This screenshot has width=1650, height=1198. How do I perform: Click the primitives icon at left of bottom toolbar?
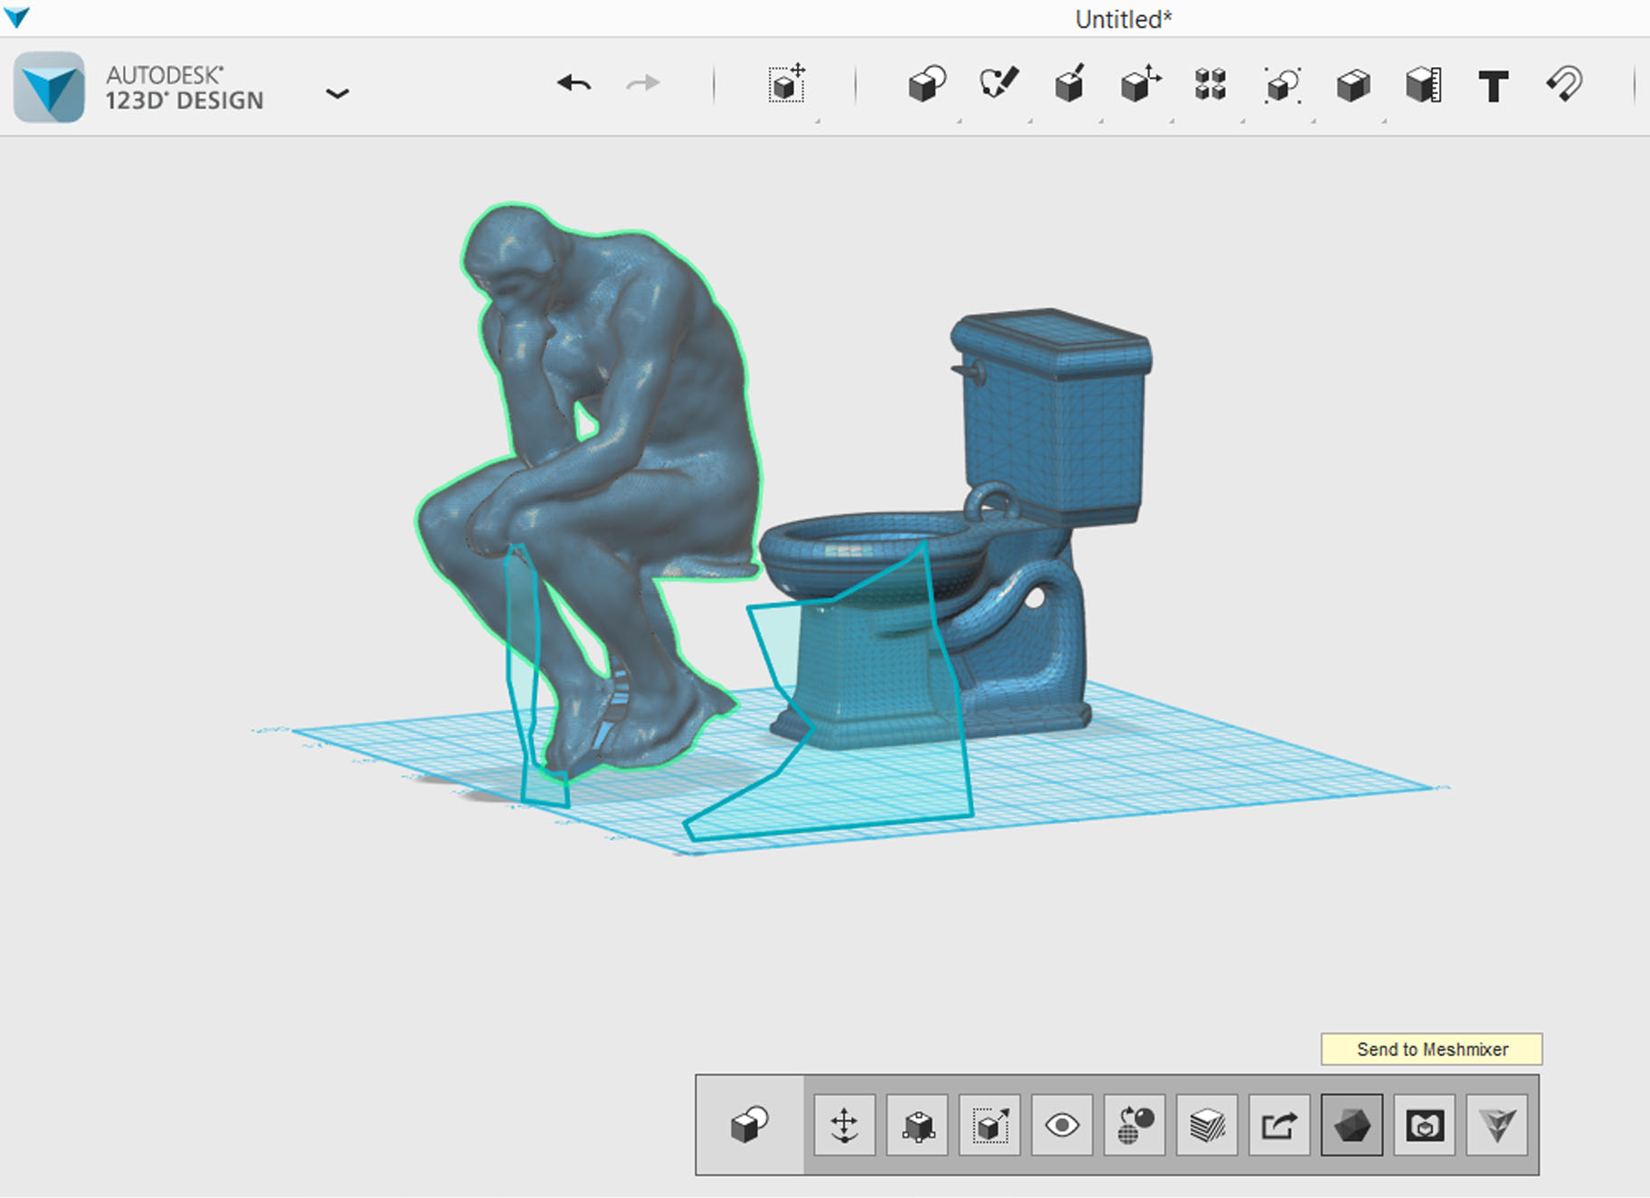(750, 1125)
